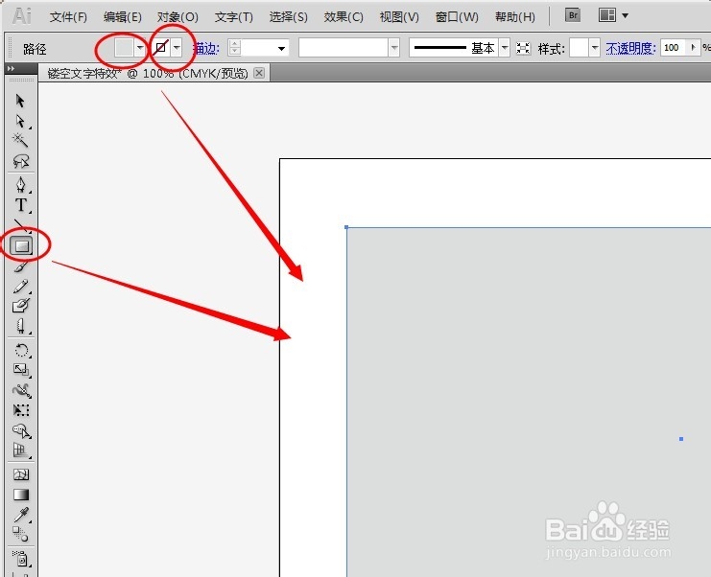Click the stroke weight stepper arrows

[234, 47]
